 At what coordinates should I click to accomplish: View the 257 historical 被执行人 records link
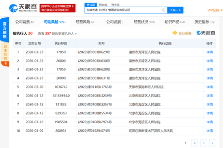(57, 34)
